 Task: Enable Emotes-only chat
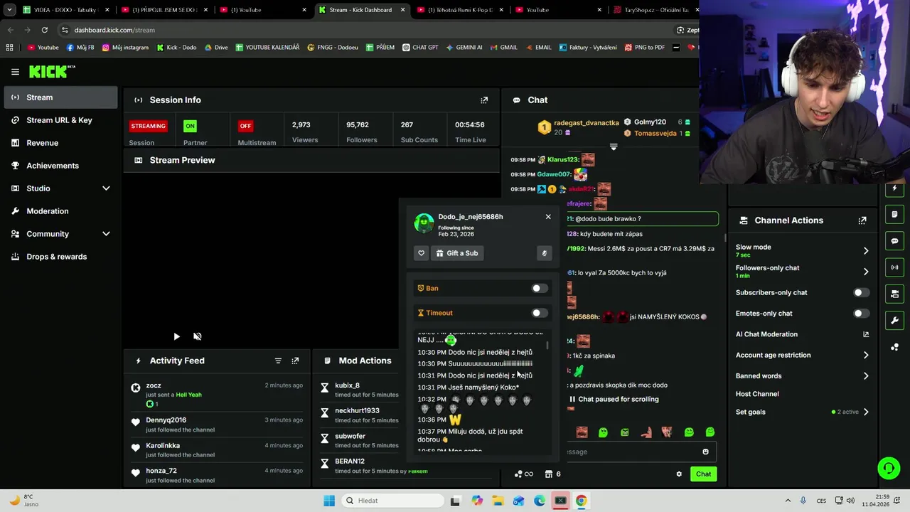coord(862,314)
